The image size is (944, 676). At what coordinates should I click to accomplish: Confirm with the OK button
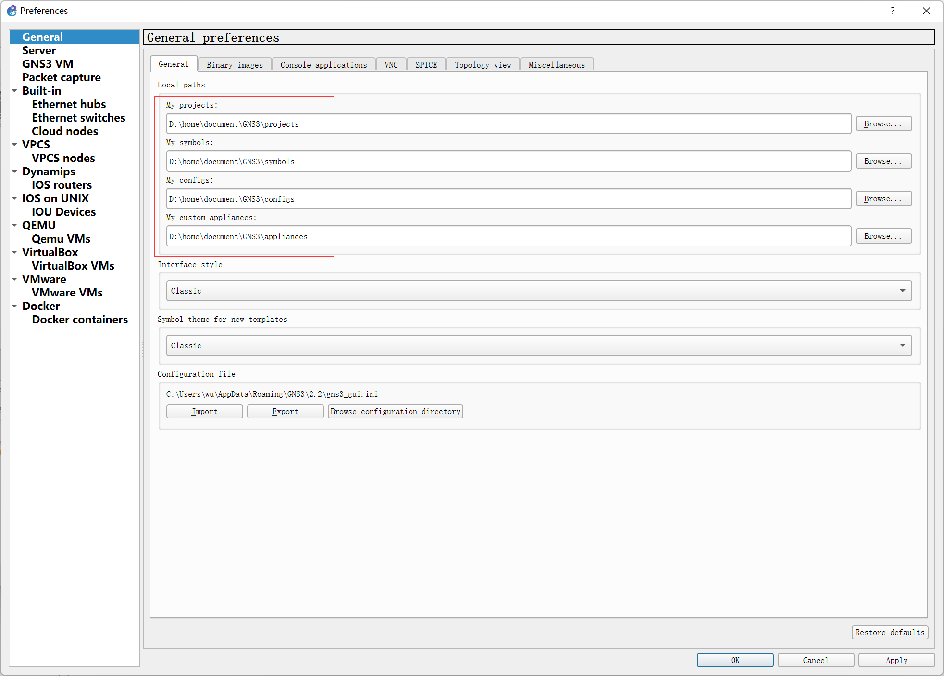pyautogui.click(x=735, y=660)
